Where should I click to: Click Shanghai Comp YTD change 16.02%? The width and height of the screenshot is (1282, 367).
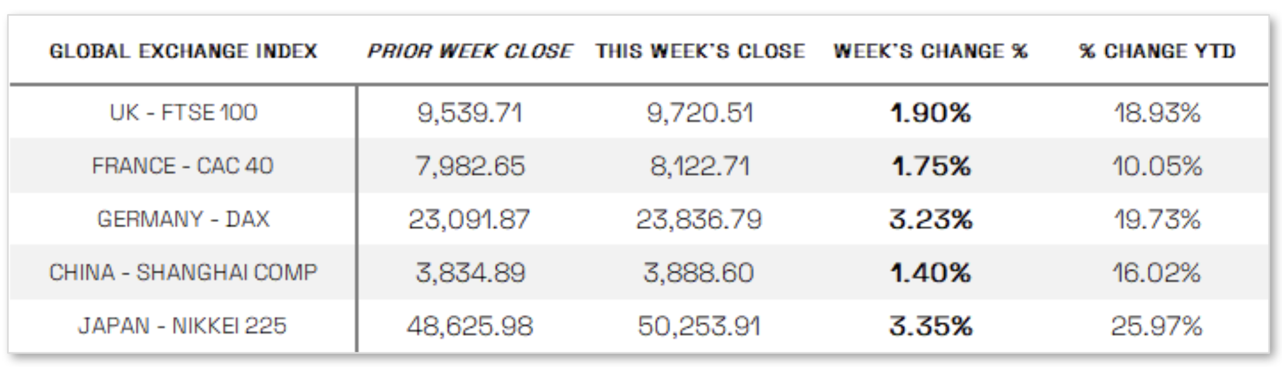tap(1157, 272)
